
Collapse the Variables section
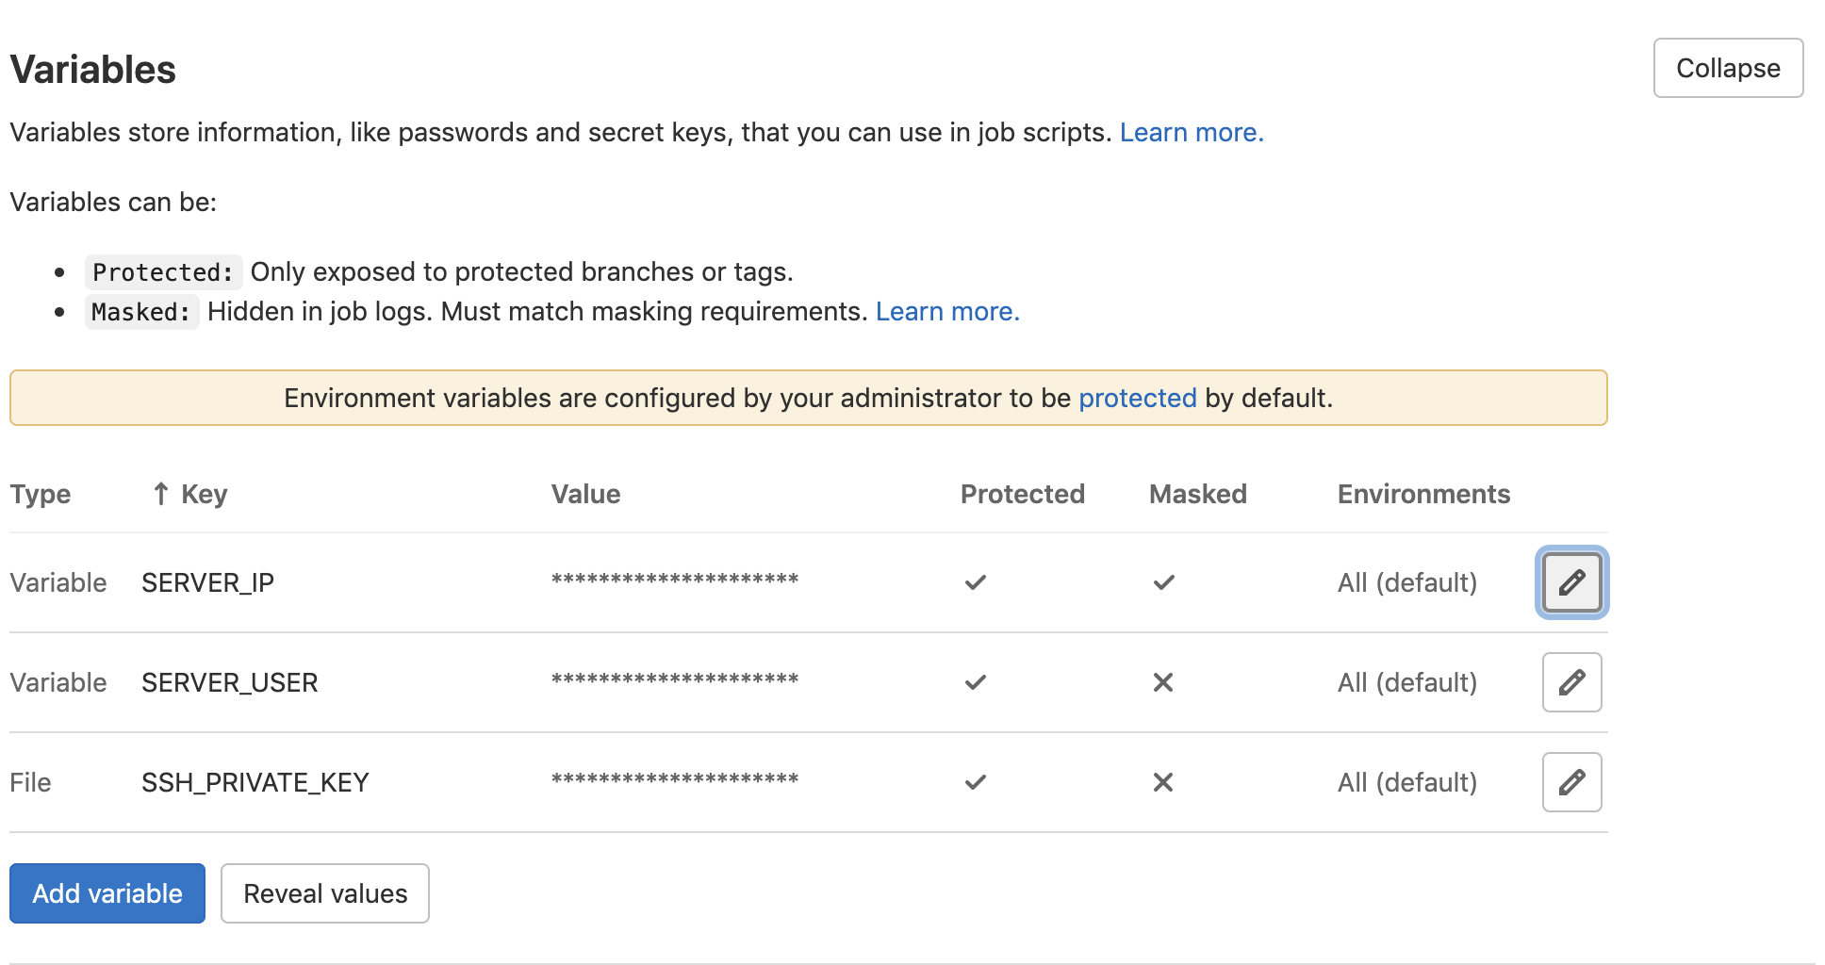click(1728, 68)
